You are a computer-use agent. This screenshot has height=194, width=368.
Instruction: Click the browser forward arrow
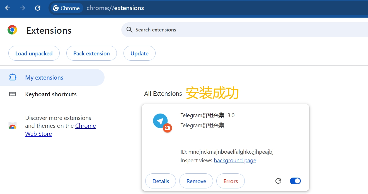tap(23, 8)
